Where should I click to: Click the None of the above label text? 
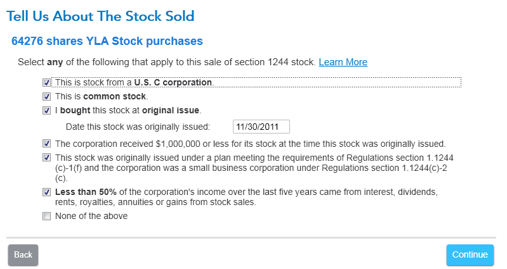pyautogui.click(x=91, y=216)
